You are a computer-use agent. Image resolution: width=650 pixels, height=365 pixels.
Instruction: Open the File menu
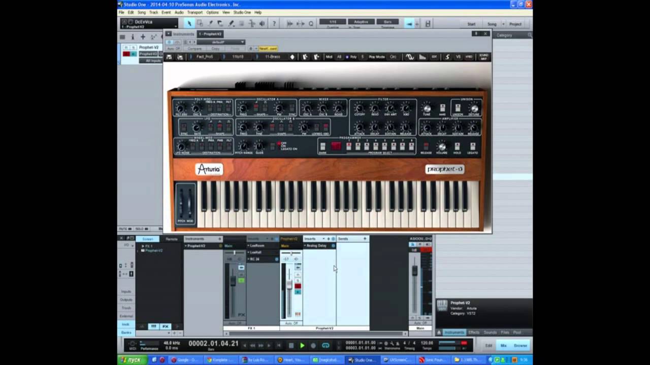click(x=121, y=12)
